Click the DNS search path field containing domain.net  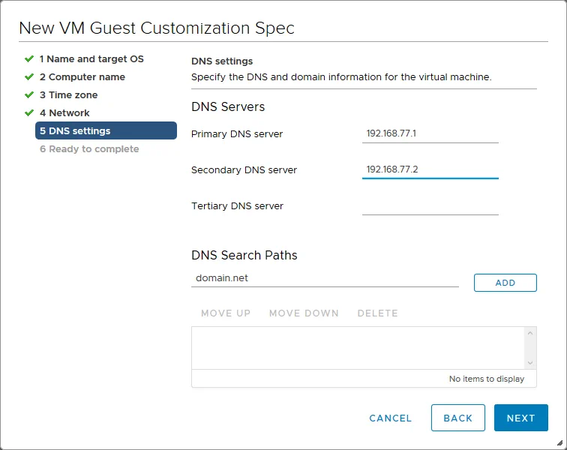324,278
